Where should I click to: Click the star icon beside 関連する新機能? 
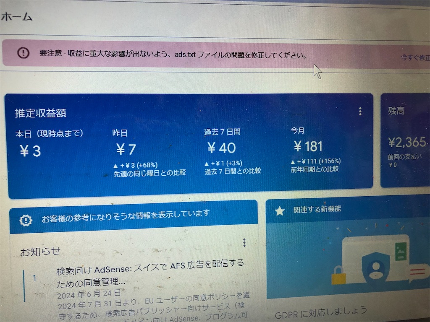pyautogui.click(x=279, y=211)
